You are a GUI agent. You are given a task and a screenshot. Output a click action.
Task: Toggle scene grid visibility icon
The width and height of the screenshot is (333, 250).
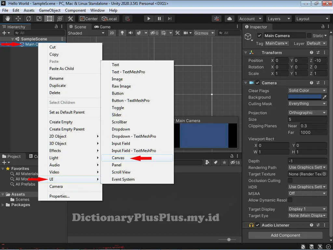coord(164,33)
